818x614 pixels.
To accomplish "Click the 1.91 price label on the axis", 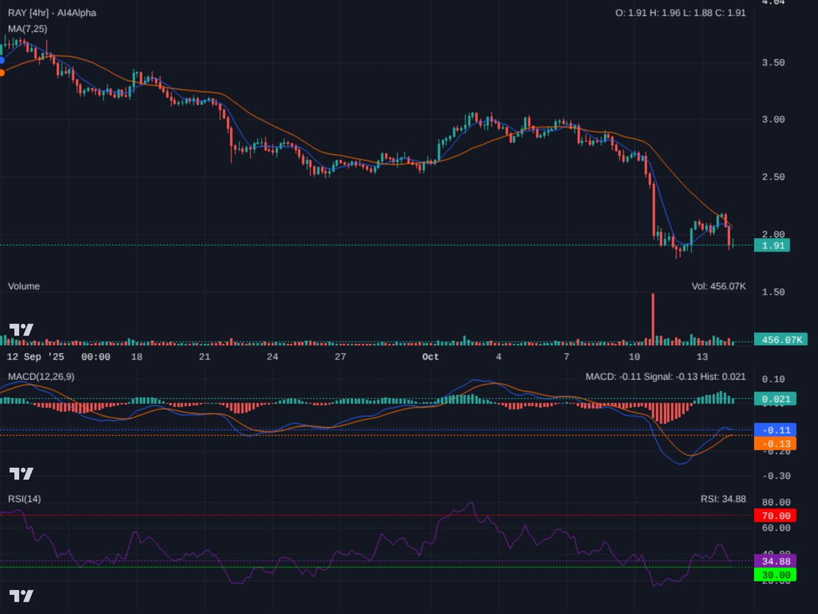I will 773,246.
